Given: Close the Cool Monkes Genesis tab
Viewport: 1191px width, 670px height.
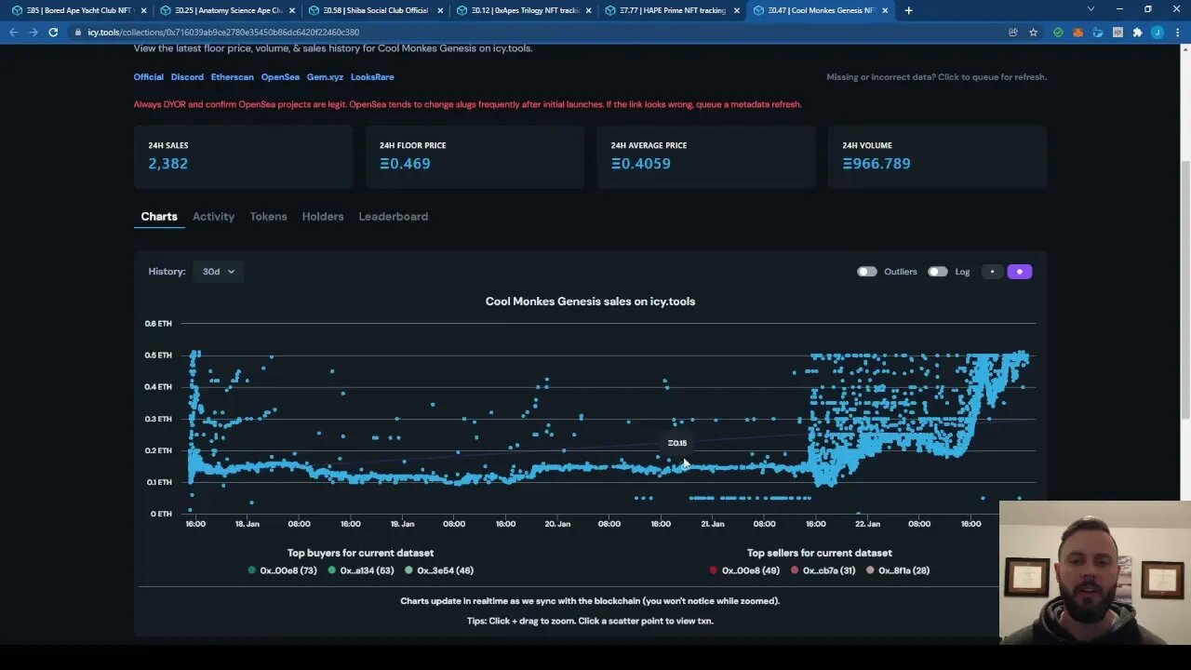Looking at the screenshot, I should point(885,10).
